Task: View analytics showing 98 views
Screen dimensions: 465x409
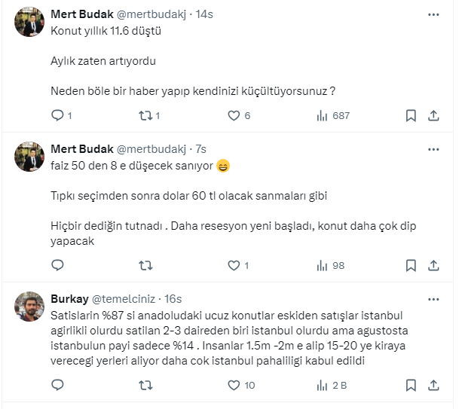Action: coord(322,265)
